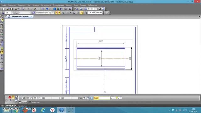This screenshot has width=201, height=113.
Task: Expand the grid dropdown arrow
Action: pos(70,13)
